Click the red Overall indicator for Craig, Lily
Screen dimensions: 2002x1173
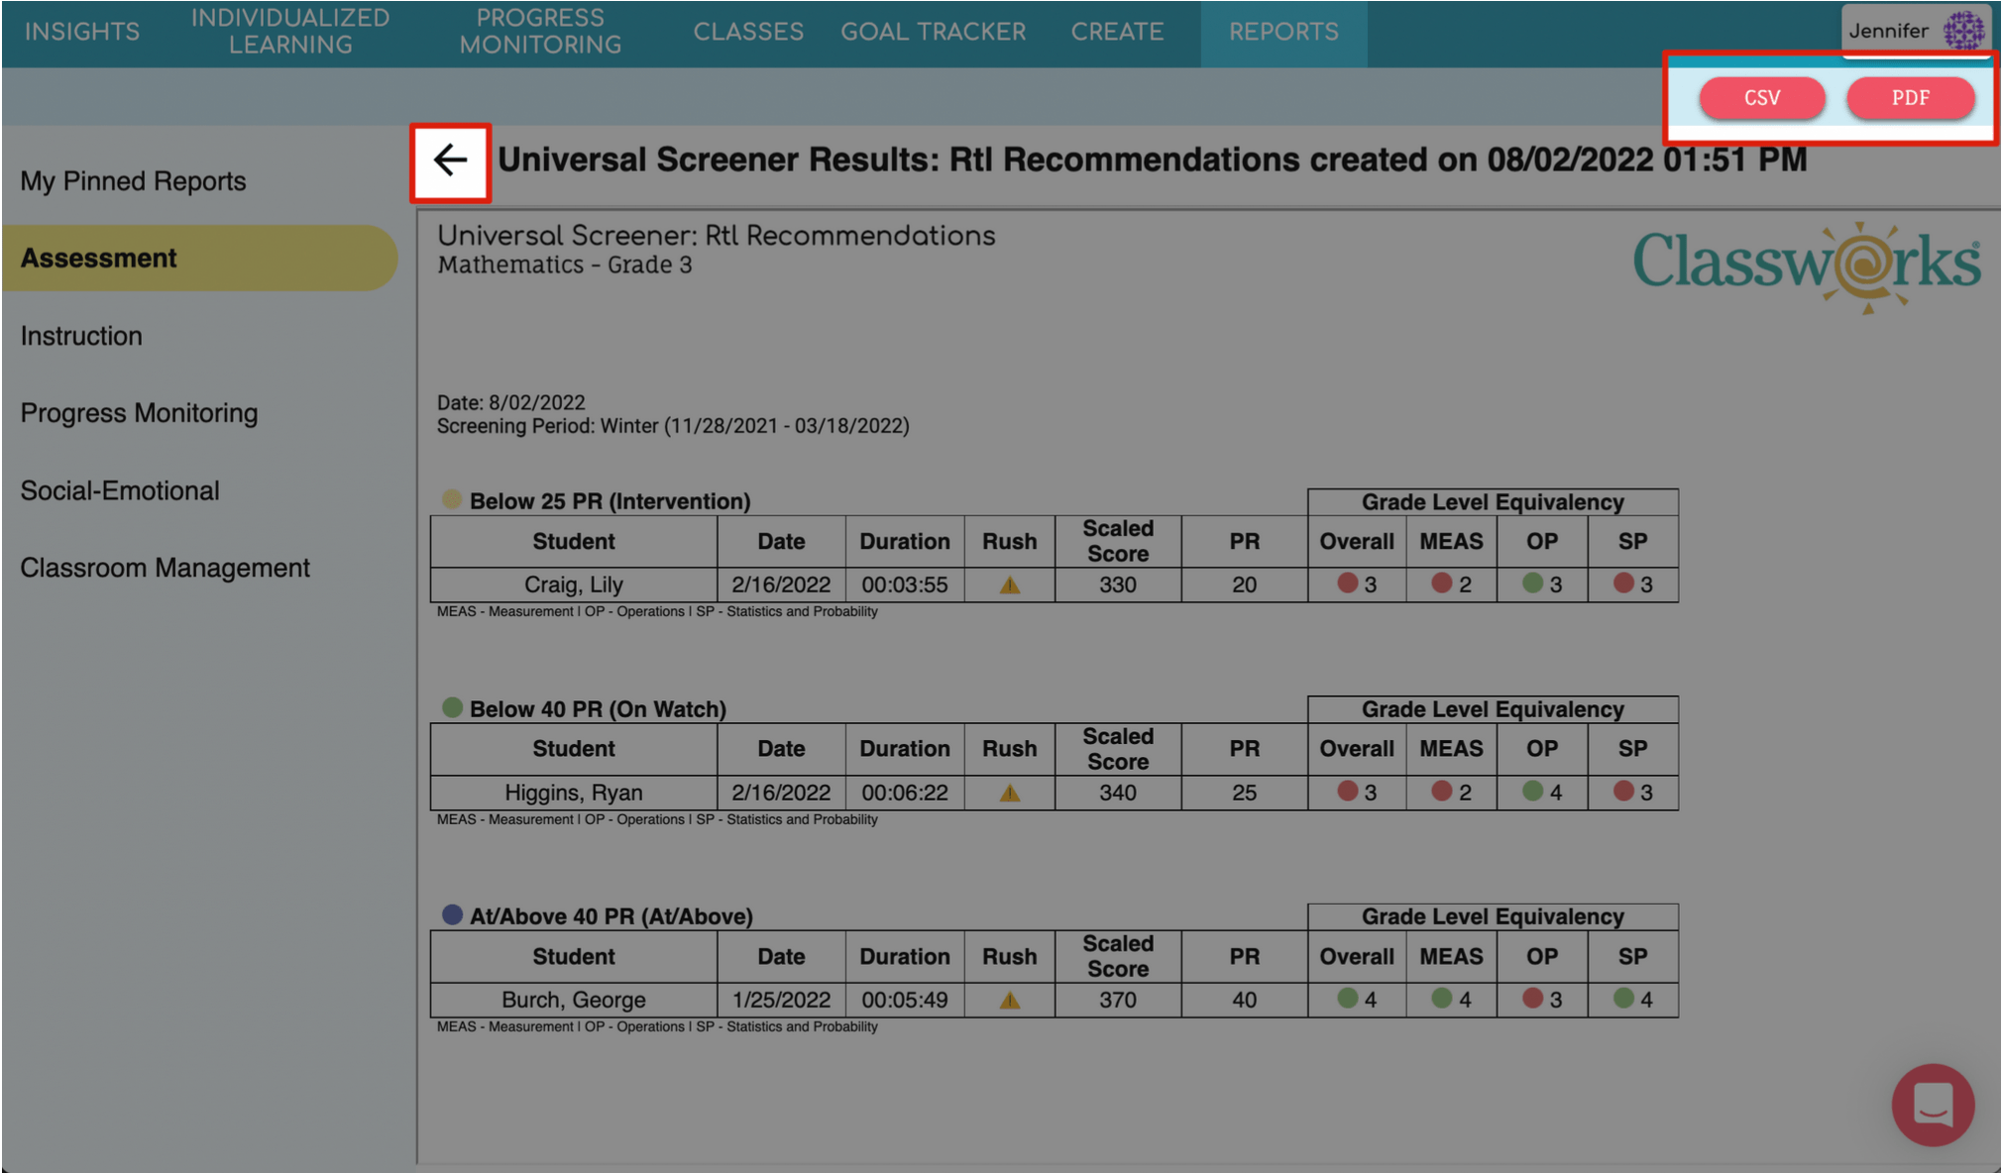(x=1348, y=585)
